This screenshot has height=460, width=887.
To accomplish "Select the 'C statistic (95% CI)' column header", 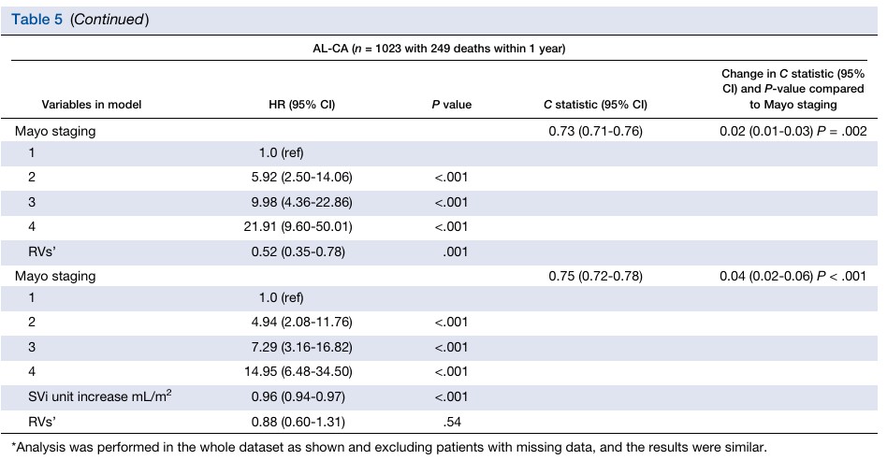I will coord(595,105).
